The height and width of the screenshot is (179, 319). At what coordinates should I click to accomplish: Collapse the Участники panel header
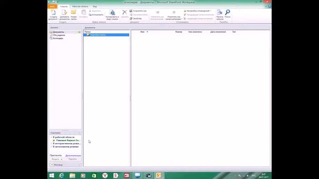(79, 133)
